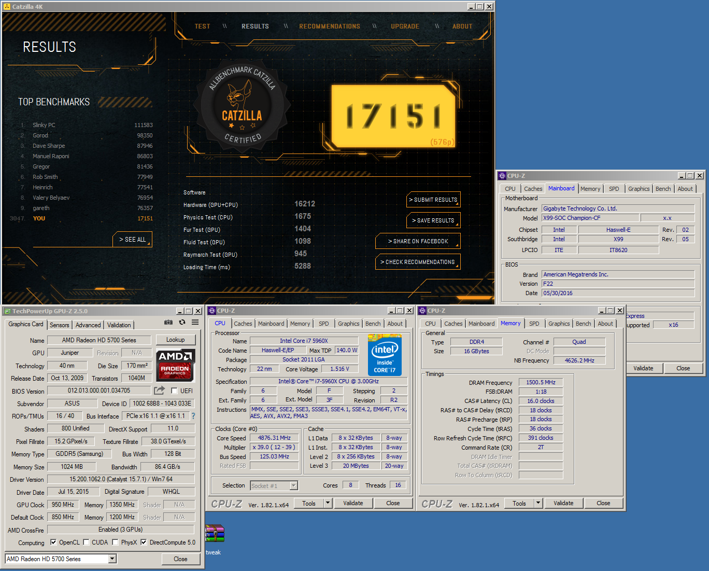Click the BIOS export share icon in GPU-Z
Image resolution: width=709 pixels, height=571 pixels.
(x=159, y=390)
